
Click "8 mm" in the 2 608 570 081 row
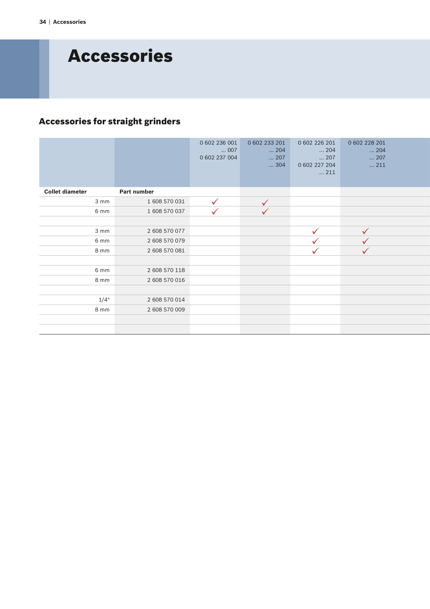[x=102, y=250]
